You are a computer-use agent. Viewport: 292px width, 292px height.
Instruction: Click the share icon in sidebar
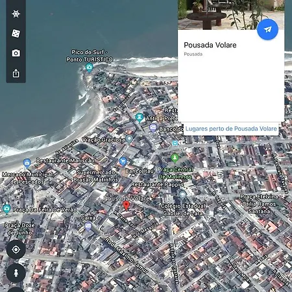point(16,73)
